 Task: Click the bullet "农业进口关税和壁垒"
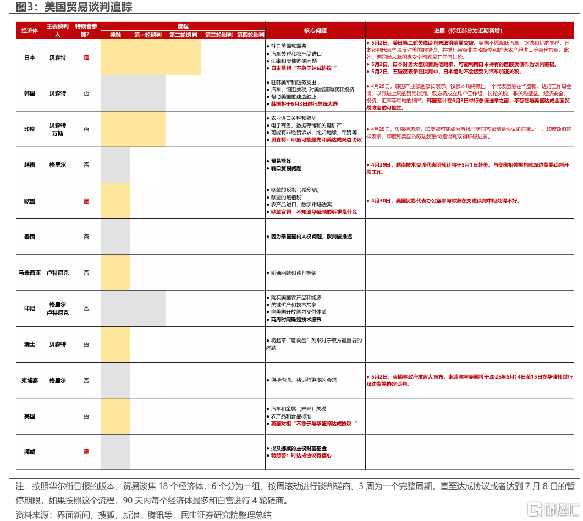(x=291, y=118)
